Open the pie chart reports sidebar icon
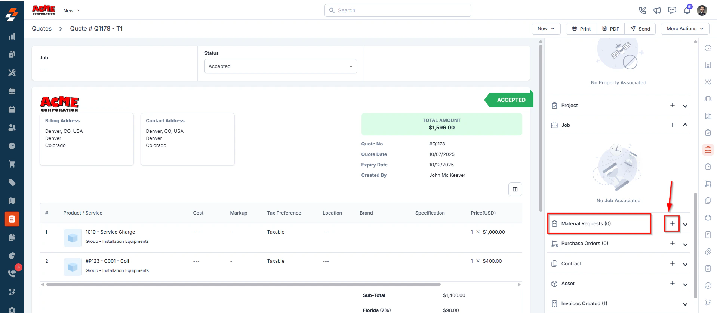The image size is (717, 313). [x=12, y=256]
